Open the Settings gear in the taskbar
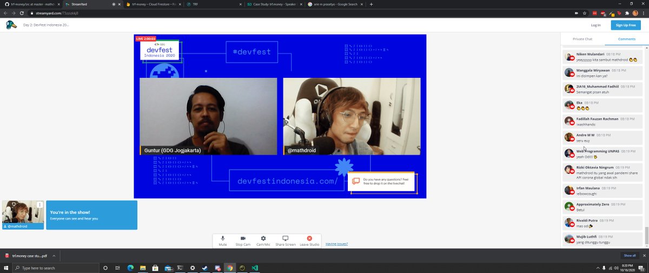This screenshot has height=273, width=649. (193, 268)
